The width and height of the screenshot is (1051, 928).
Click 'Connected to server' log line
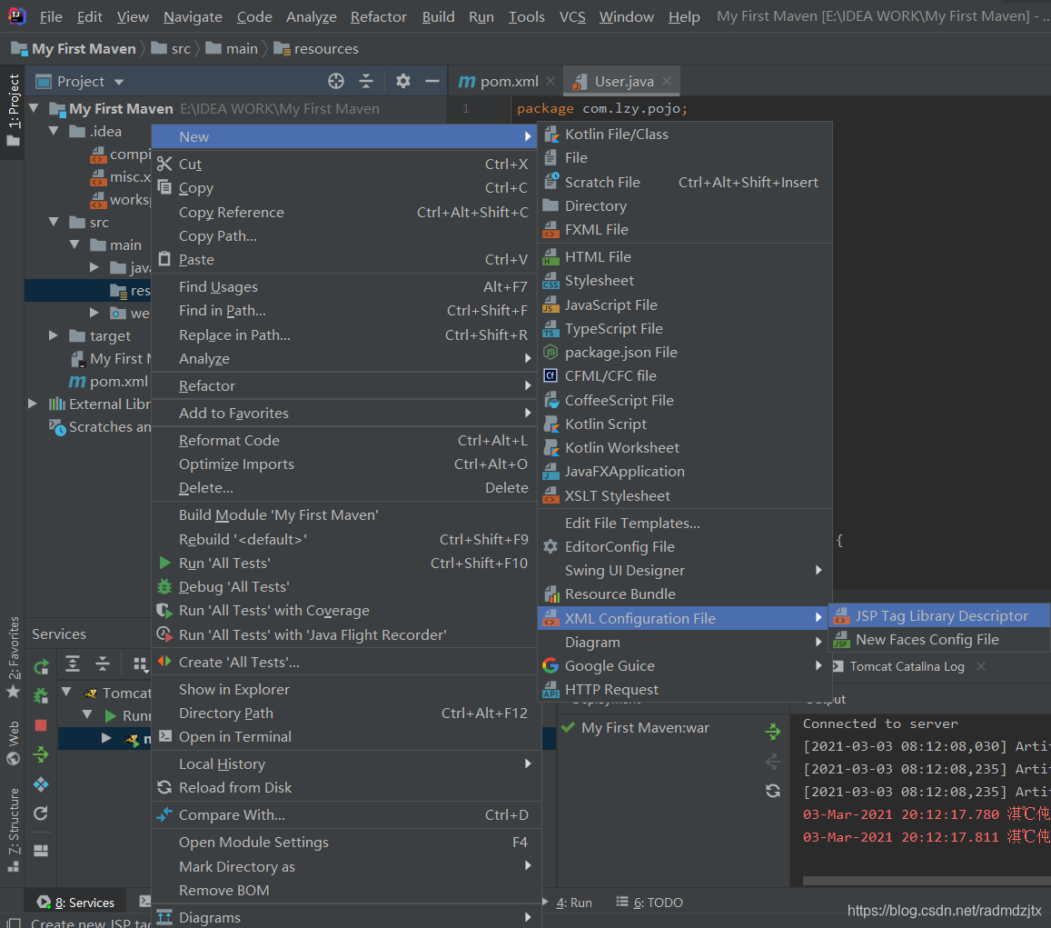pyautogui.click(x=880, y=723)
